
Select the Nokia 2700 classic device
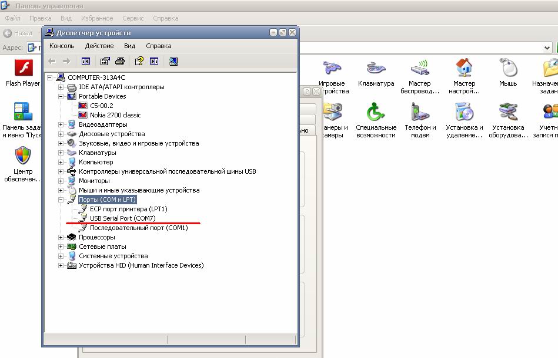[x=115, y=115]
